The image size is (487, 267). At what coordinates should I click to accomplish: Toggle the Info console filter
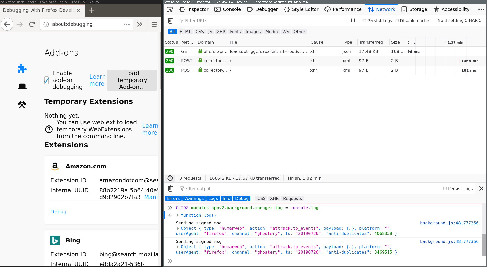coord(226,198)
